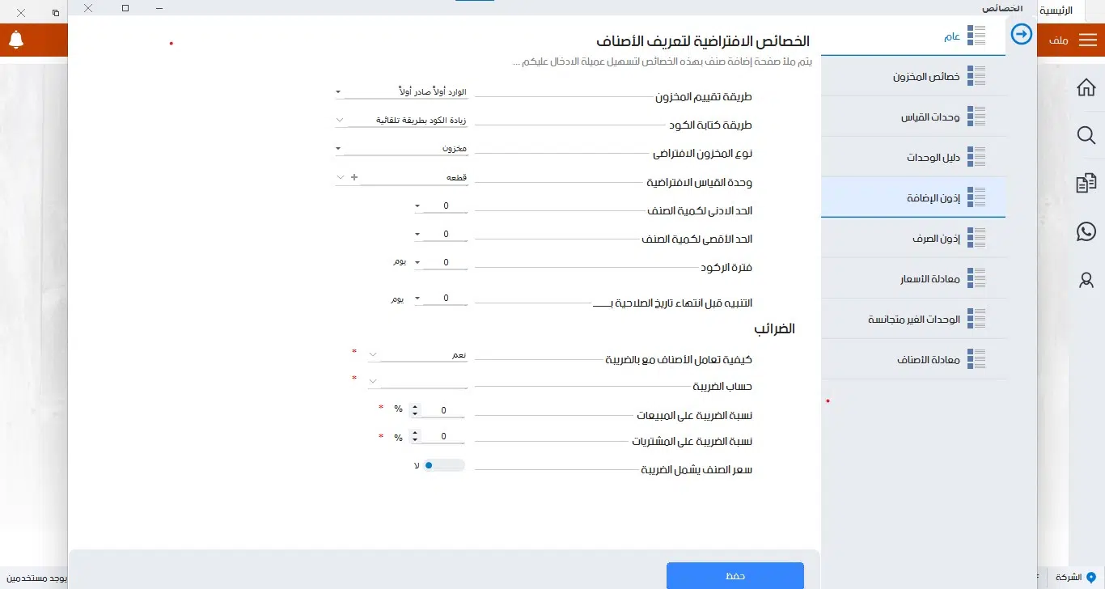Increase نسبة الضريبة على المبيعات using the stepper
Viewport: 1105px width, 589px height.
coord(415,405)
